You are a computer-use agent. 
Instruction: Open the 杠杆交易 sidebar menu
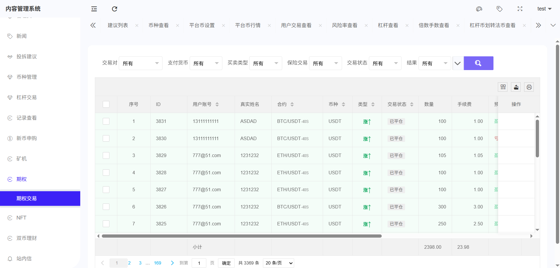click(27, 98)
